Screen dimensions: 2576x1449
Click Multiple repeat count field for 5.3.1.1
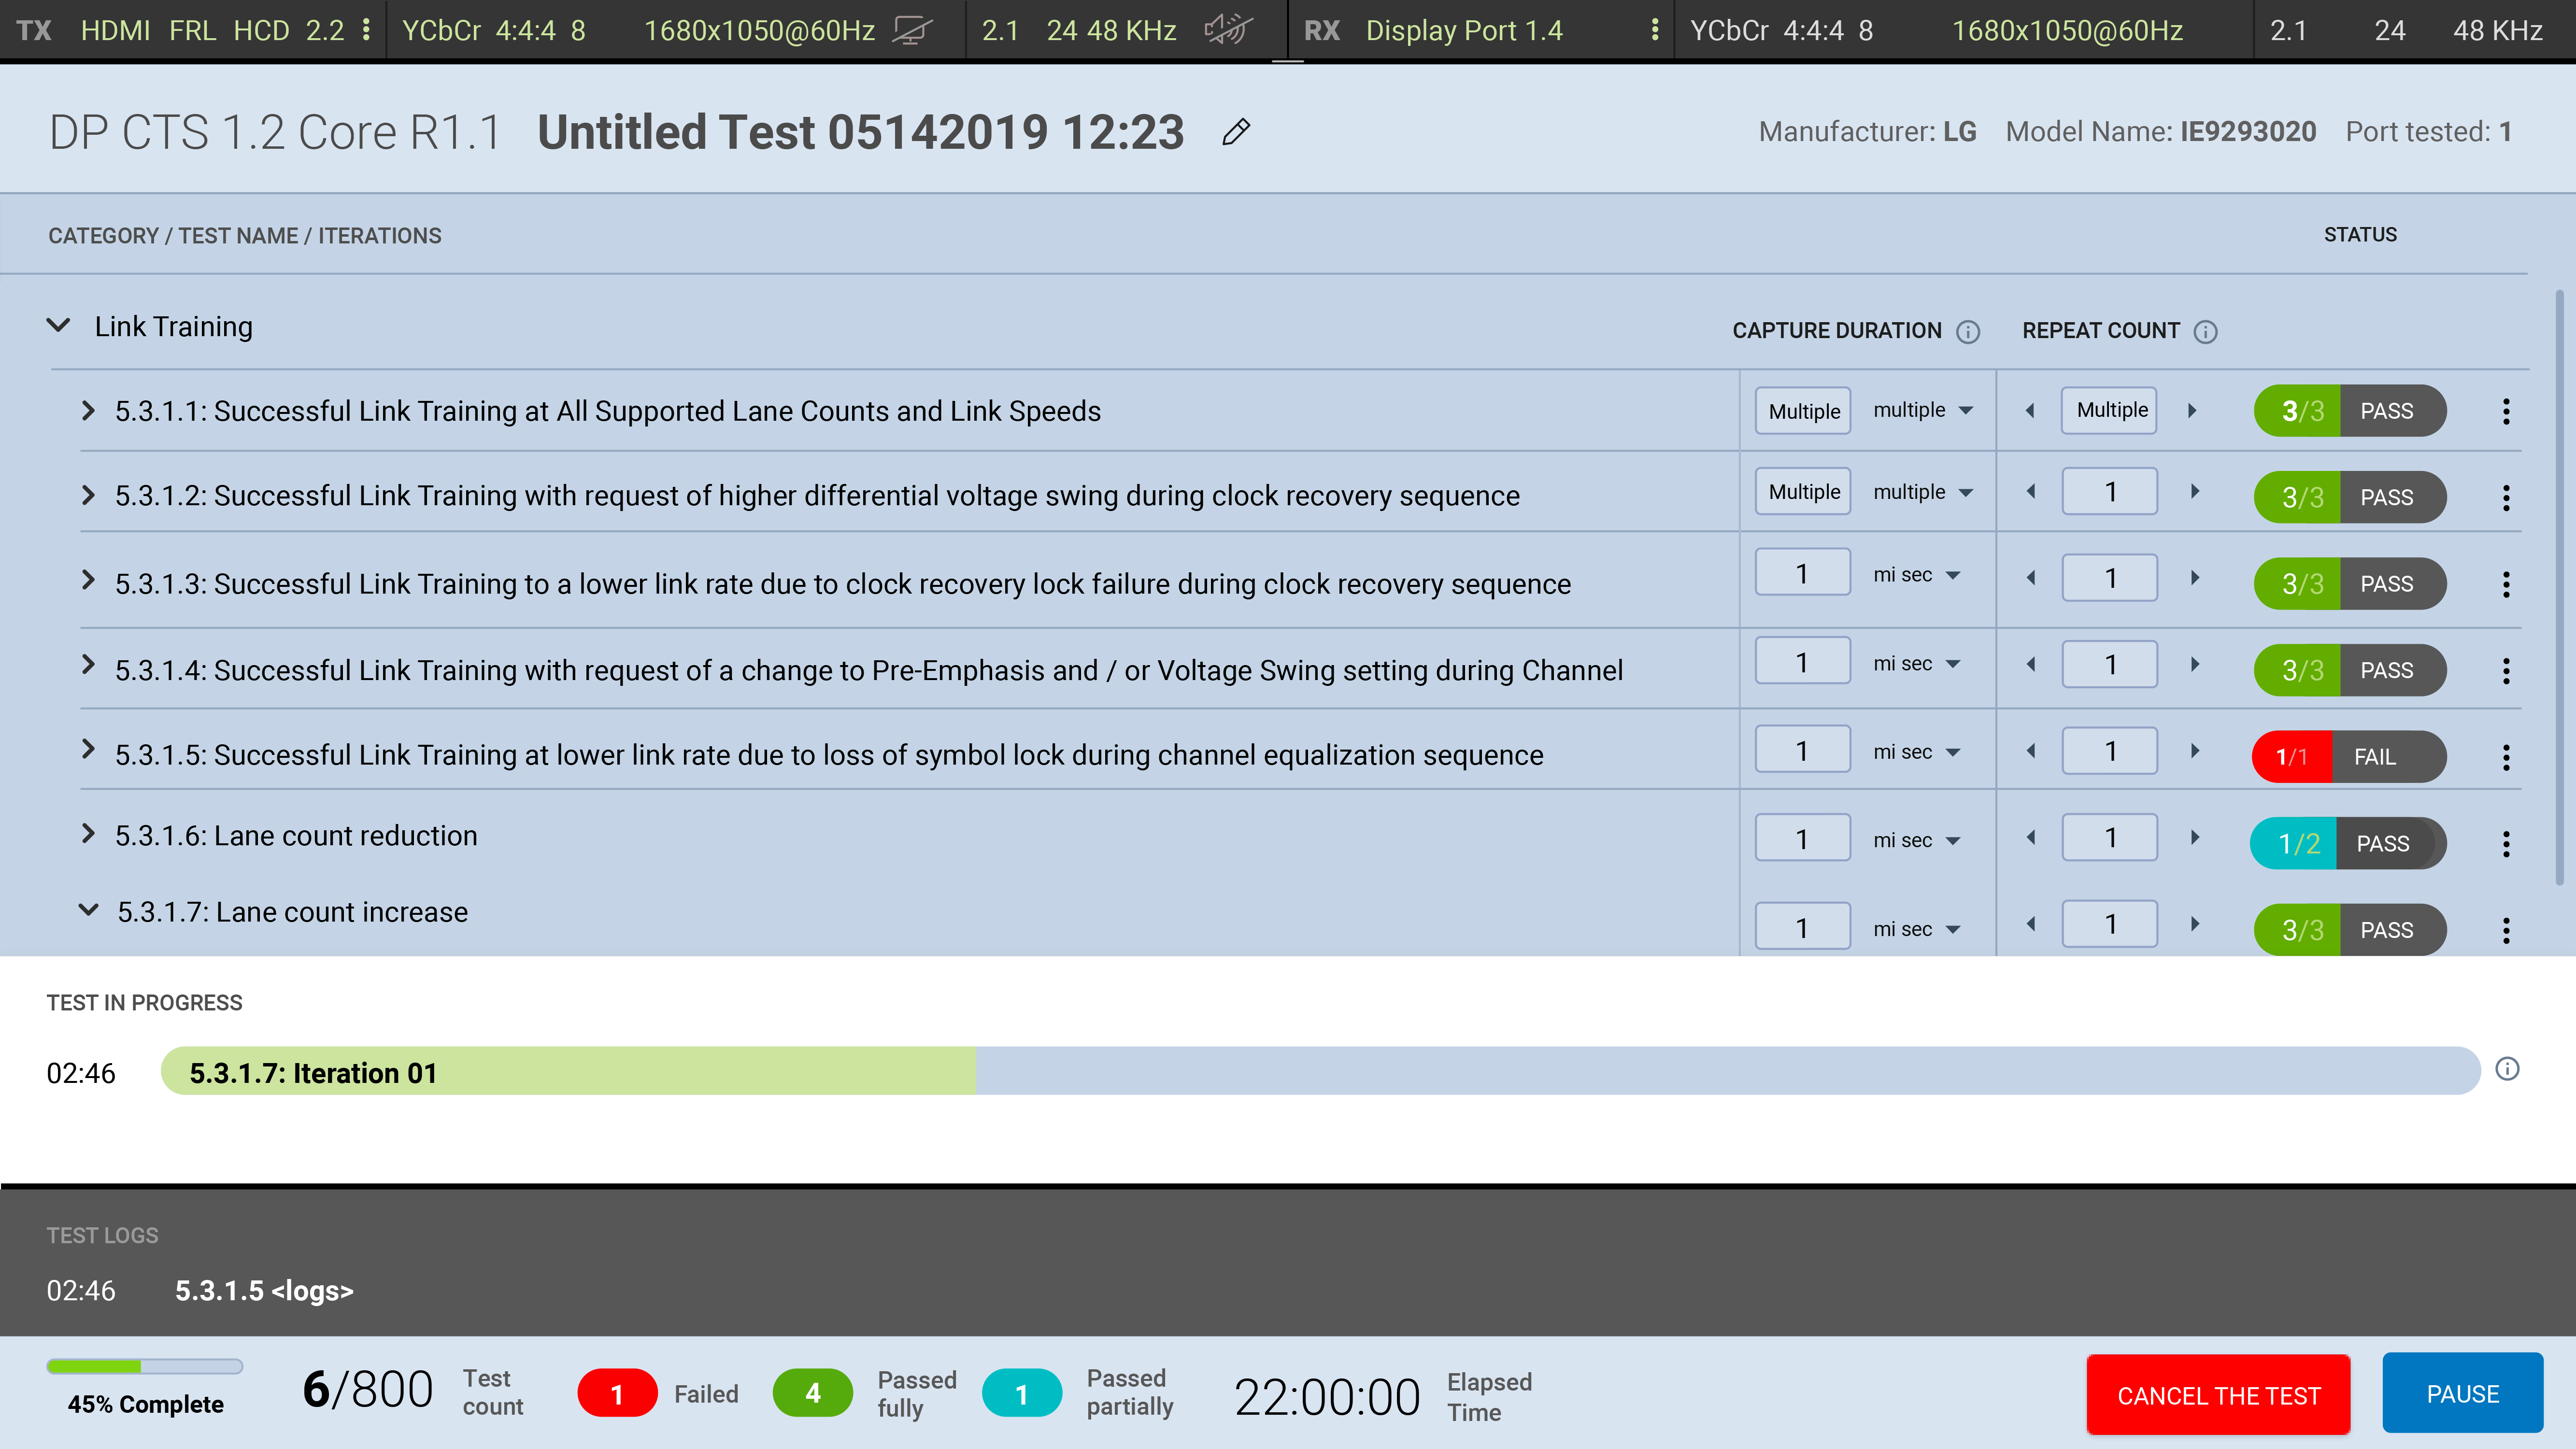pos(2110,410)
